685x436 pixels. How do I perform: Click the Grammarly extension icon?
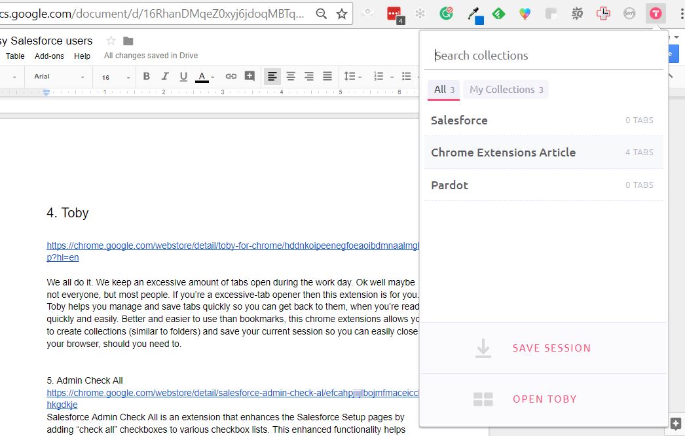pos(446,14)
